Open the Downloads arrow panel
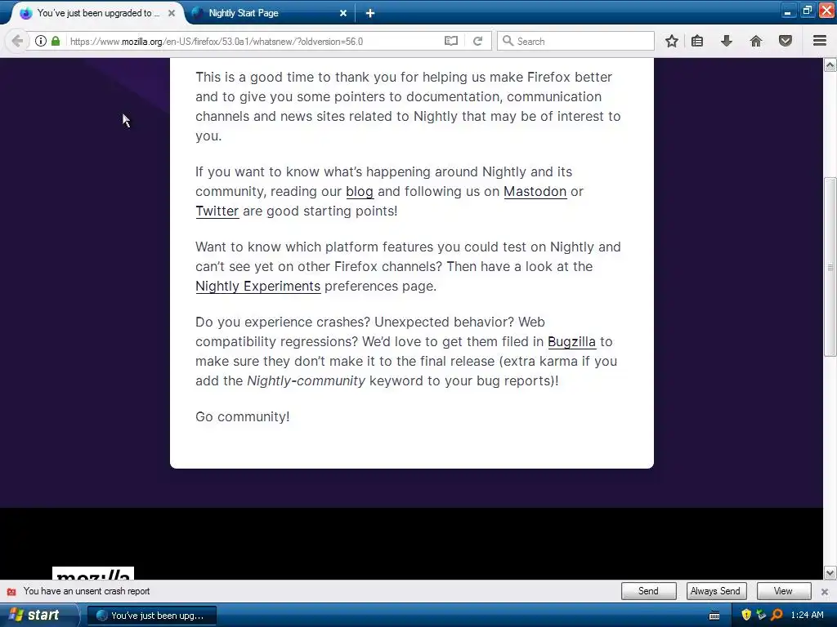Image resolution: width=837 pixels, height=627 pixels. coord(727,41)
